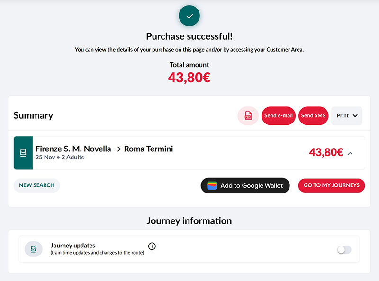Click the Purchase successful heading

(x=189, y=36)
